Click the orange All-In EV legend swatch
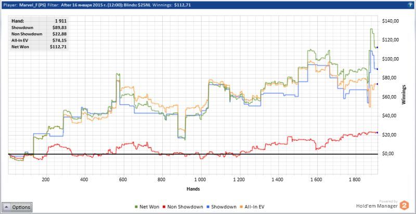 point(242,207)
